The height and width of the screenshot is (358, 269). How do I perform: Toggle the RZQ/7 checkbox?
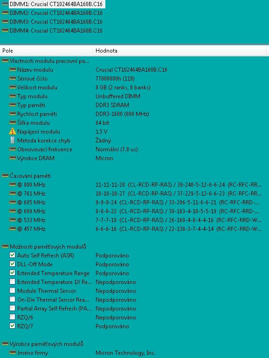click(12, 326)
